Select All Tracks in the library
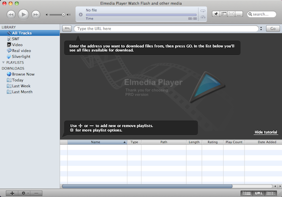 (30, 33)
